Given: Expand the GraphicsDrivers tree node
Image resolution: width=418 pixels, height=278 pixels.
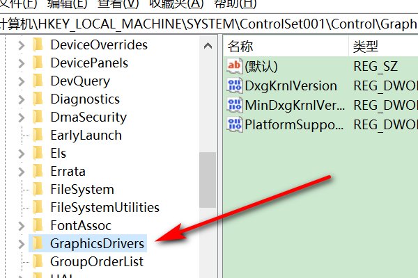Looking at the screenshot, I should click(x=22, y=244).
